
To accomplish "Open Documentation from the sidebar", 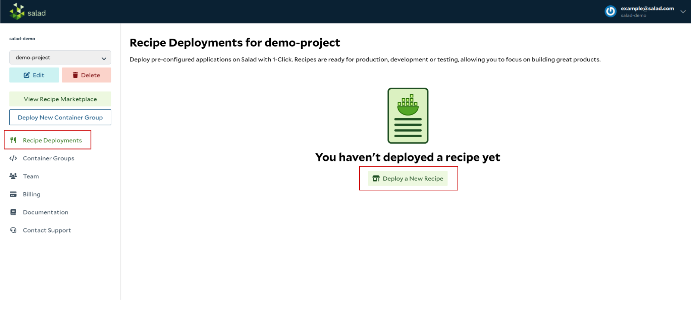I will pos(45,212).
